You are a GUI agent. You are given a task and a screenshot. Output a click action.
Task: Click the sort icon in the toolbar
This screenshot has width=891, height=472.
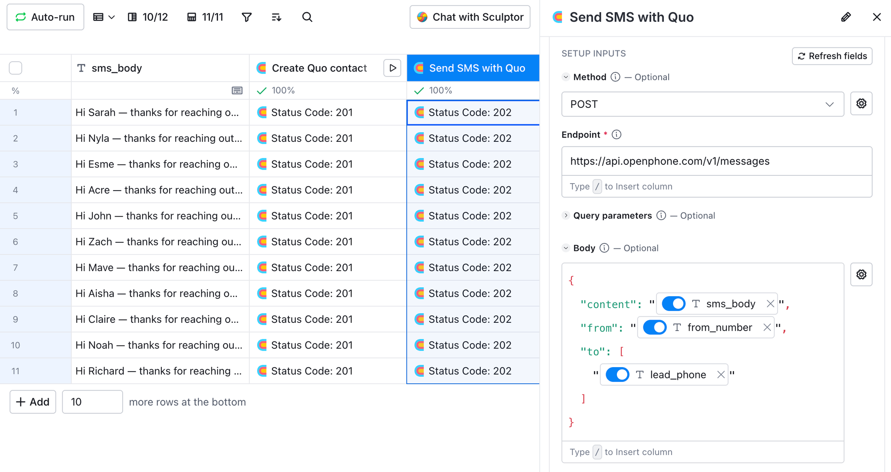coord(276,17)
